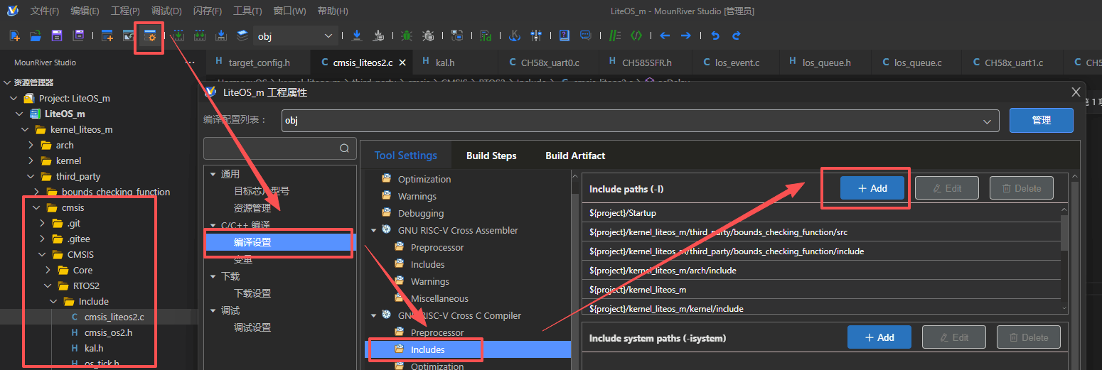Click the search magnifier in properties filter box
This screenshot has width=1102, height=370.
click(344, 148)
